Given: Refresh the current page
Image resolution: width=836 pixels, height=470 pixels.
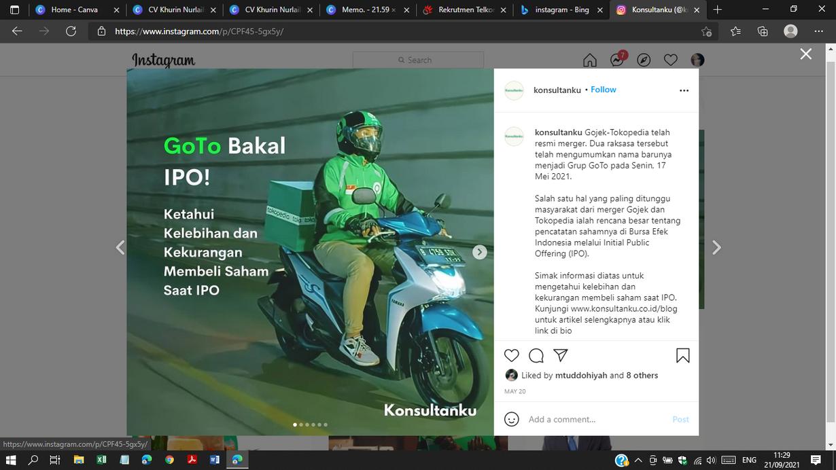Looking at the screenshot, I should (71, 31).
